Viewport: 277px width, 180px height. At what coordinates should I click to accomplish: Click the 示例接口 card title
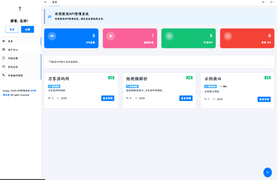point(213,79)
